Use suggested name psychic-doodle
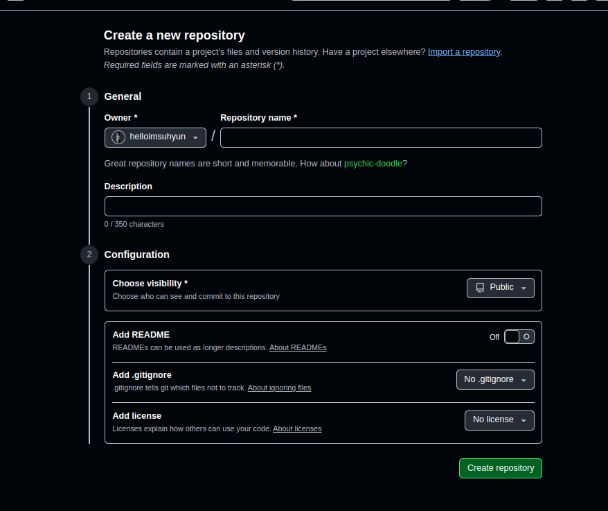This screenshot has width=608, height=511. [x=373, y=164]
